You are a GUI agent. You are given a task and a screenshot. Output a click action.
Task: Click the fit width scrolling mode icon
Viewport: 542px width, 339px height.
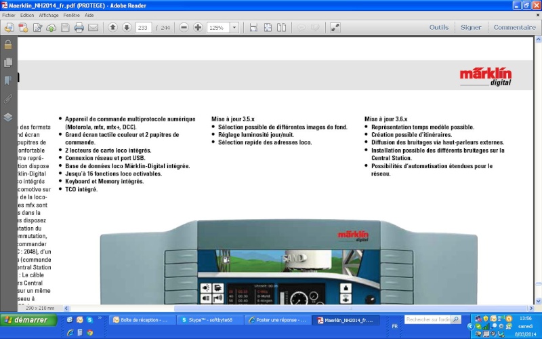coord(253,27)
